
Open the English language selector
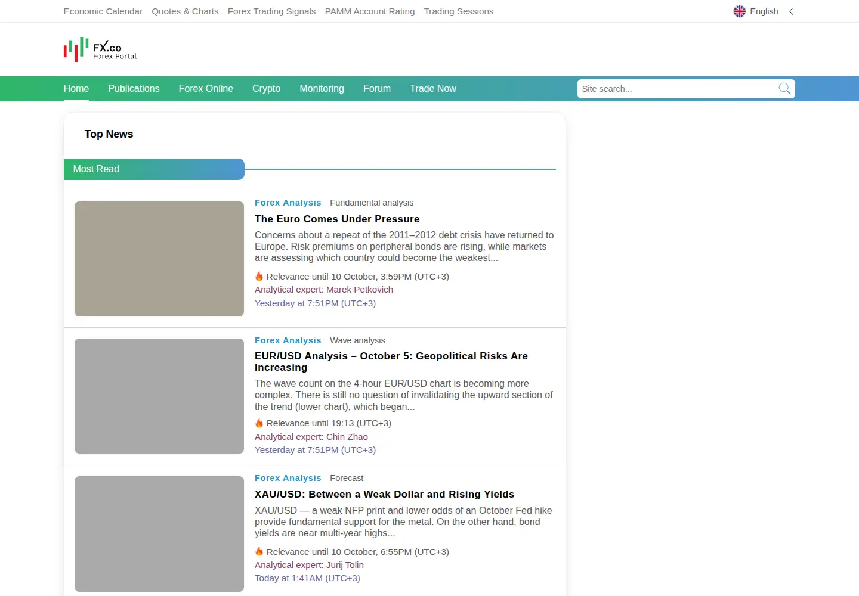756,11
